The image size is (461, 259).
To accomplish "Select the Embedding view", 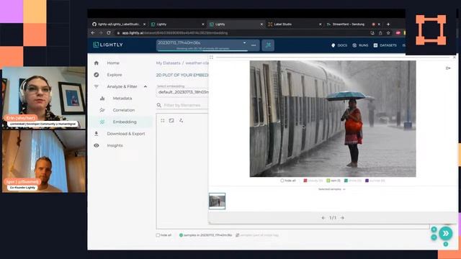I will tap(125, 122).
